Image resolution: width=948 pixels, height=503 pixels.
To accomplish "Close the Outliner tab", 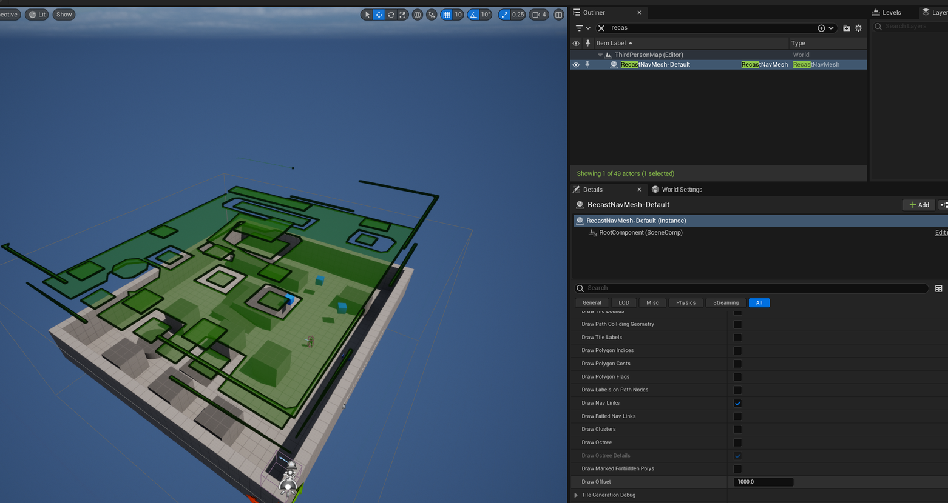I will tap(639, 12).
